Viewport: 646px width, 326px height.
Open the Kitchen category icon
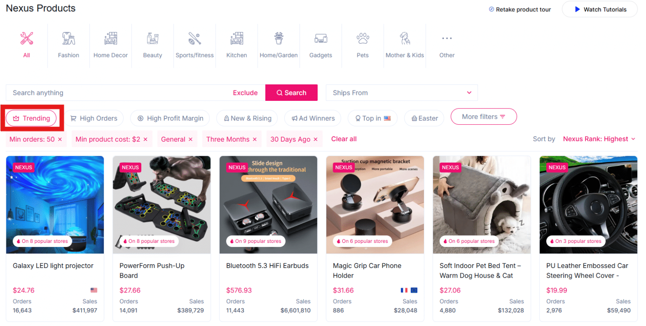tap(236, 44)
